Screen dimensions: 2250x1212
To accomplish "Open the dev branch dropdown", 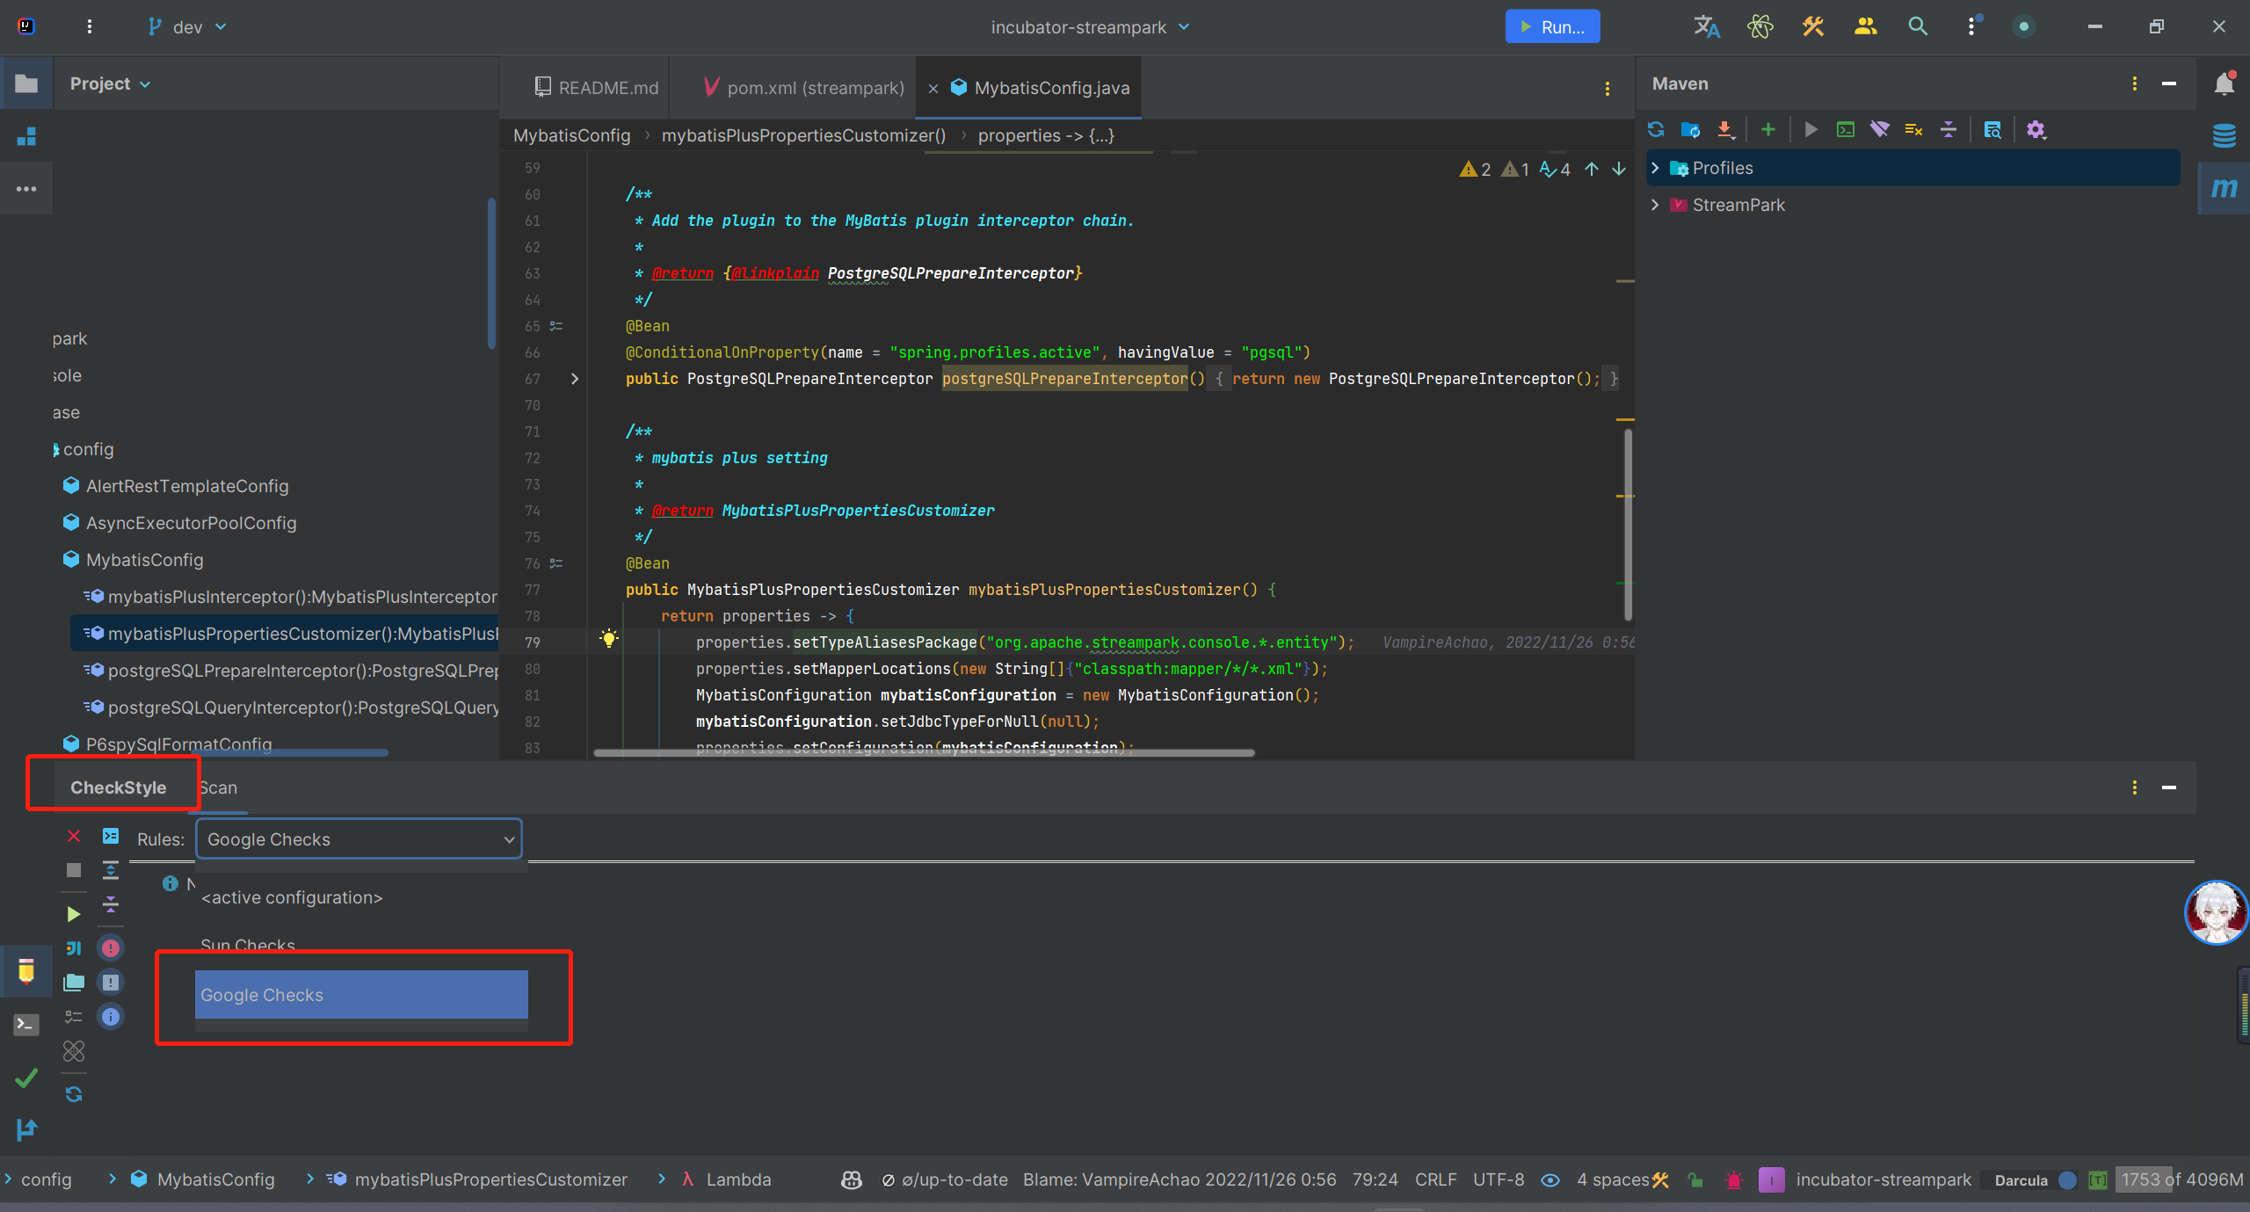I will coord(187,27).
